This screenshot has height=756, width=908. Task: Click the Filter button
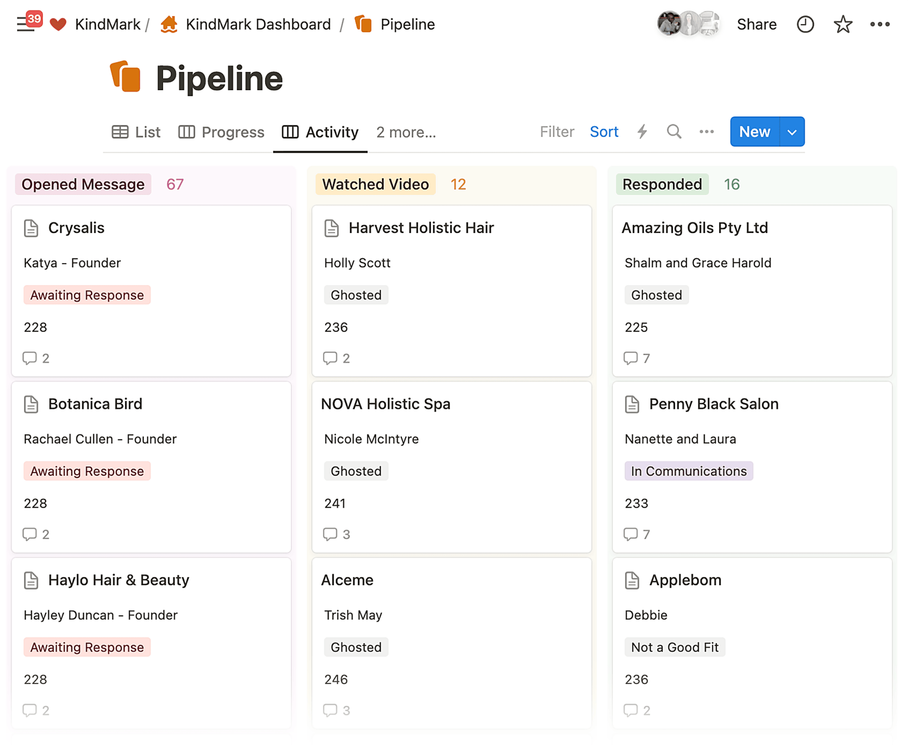tap(556, 132)
